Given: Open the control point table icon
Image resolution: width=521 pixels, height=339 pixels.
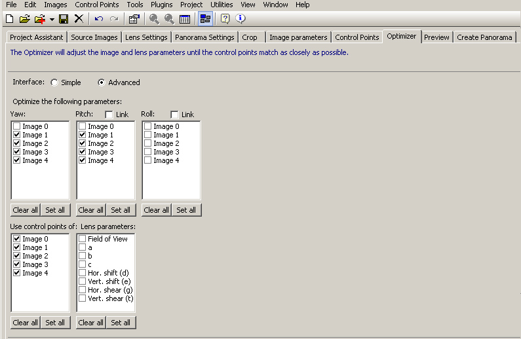Looking at the screenshot, I should coord(185,19).
